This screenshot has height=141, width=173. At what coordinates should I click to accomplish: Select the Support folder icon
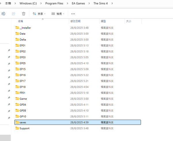pyautogui.click(x=17, y=128)
